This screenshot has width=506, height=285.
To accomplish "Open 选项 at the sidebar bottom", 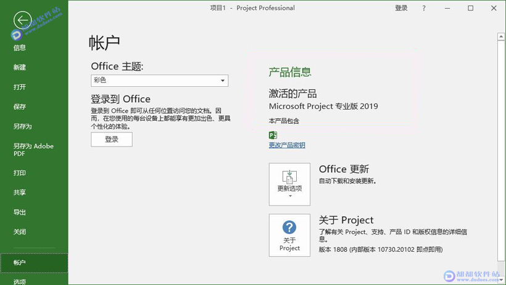I will [x=20, y=281].
